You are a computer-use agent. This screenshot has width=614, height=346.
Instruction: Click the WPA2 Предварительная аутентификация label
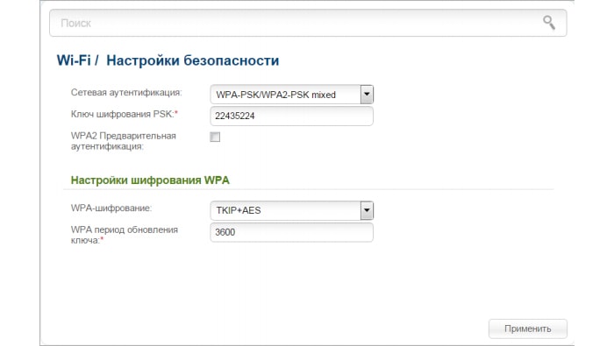point(124,141)
